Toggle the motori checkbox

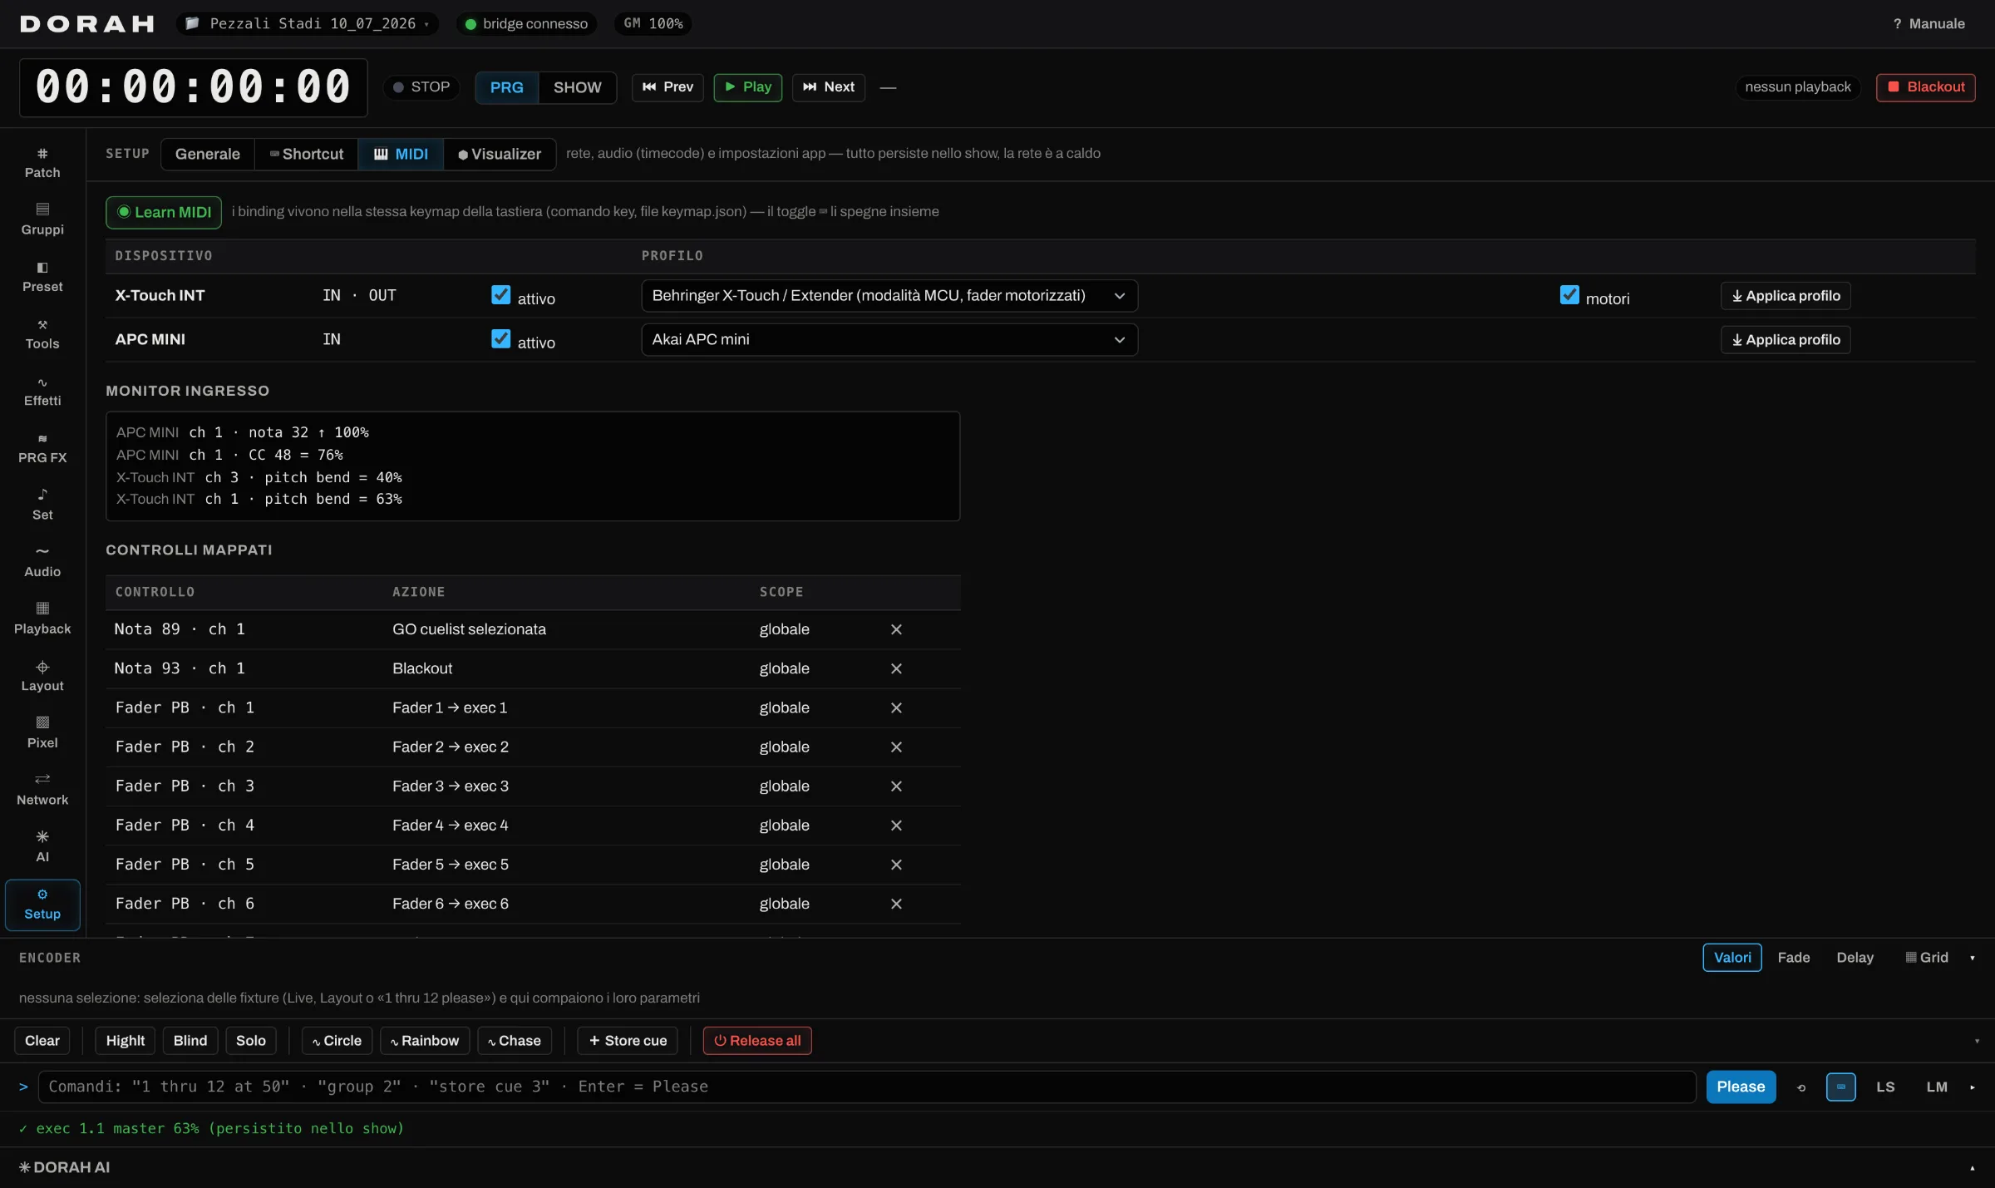coord(1569,295)
